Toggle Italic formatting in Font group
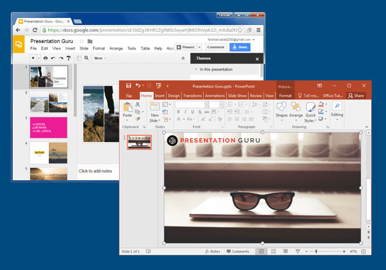Screen dimensions: 386x270 click(185, 112)
